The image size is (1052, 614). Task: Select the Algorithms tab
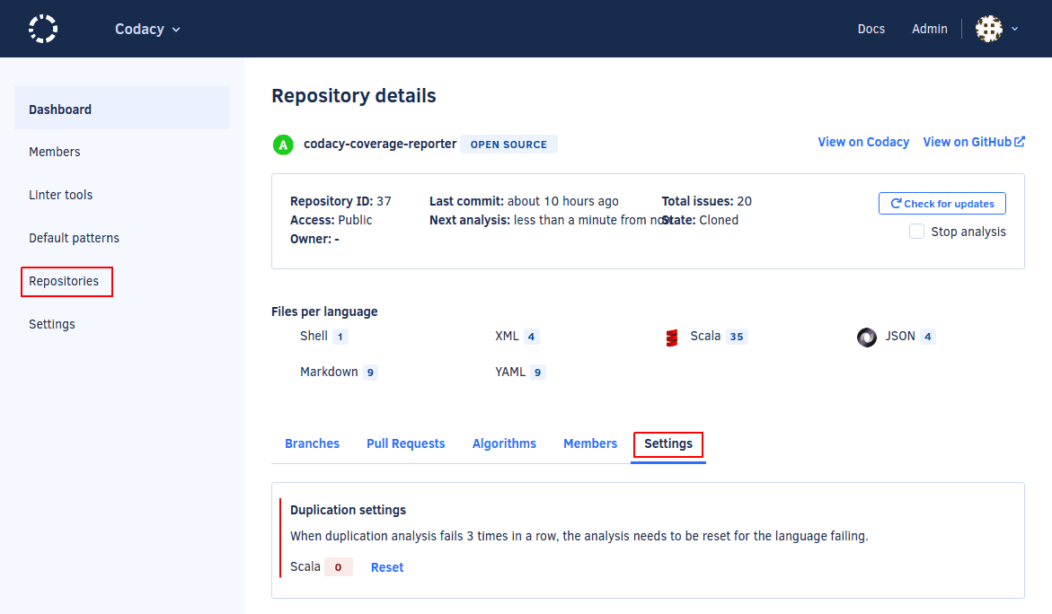coord(504,443)
